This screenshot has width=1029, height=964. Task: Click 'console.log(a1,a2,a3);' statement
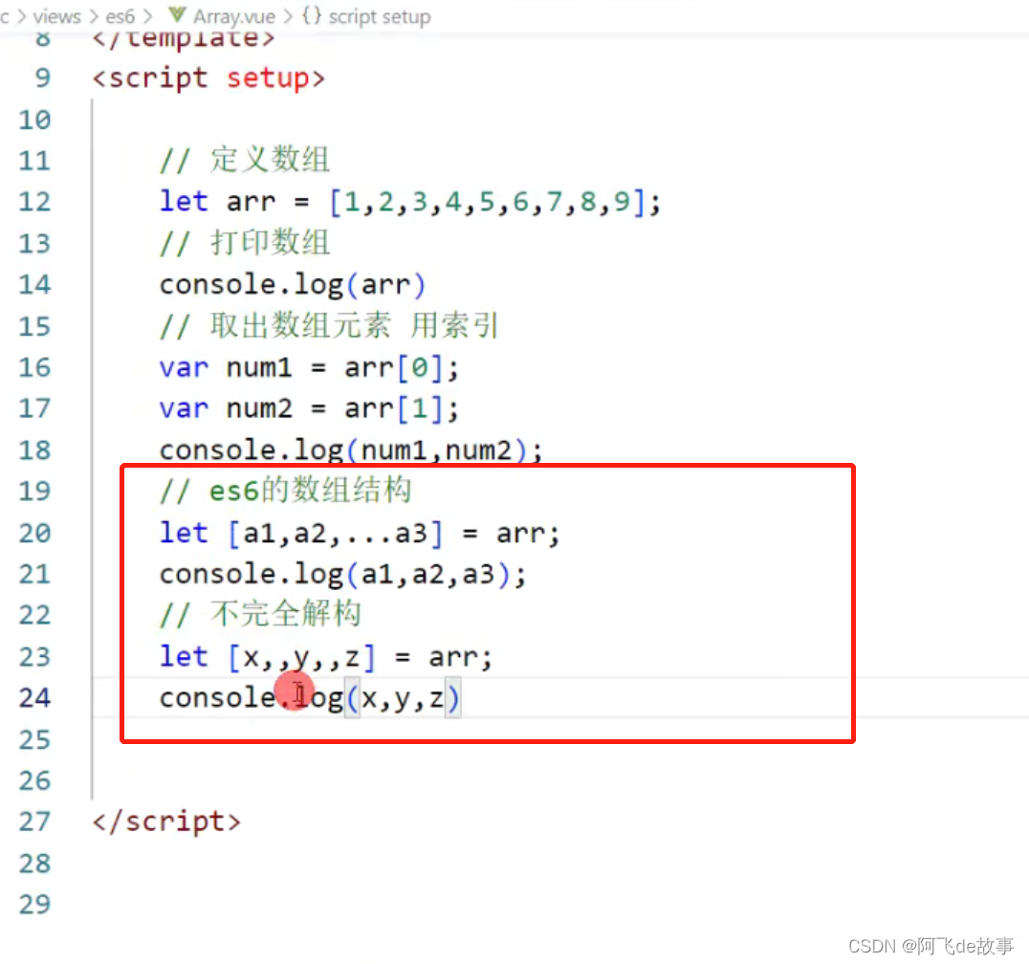(x=342, y=574)
